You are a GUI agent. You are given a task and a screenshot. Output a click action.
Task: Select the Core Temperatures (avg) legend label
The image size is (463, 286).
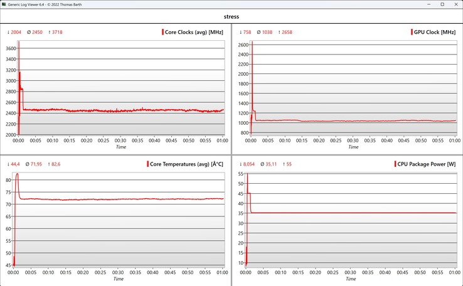(186, 164)
